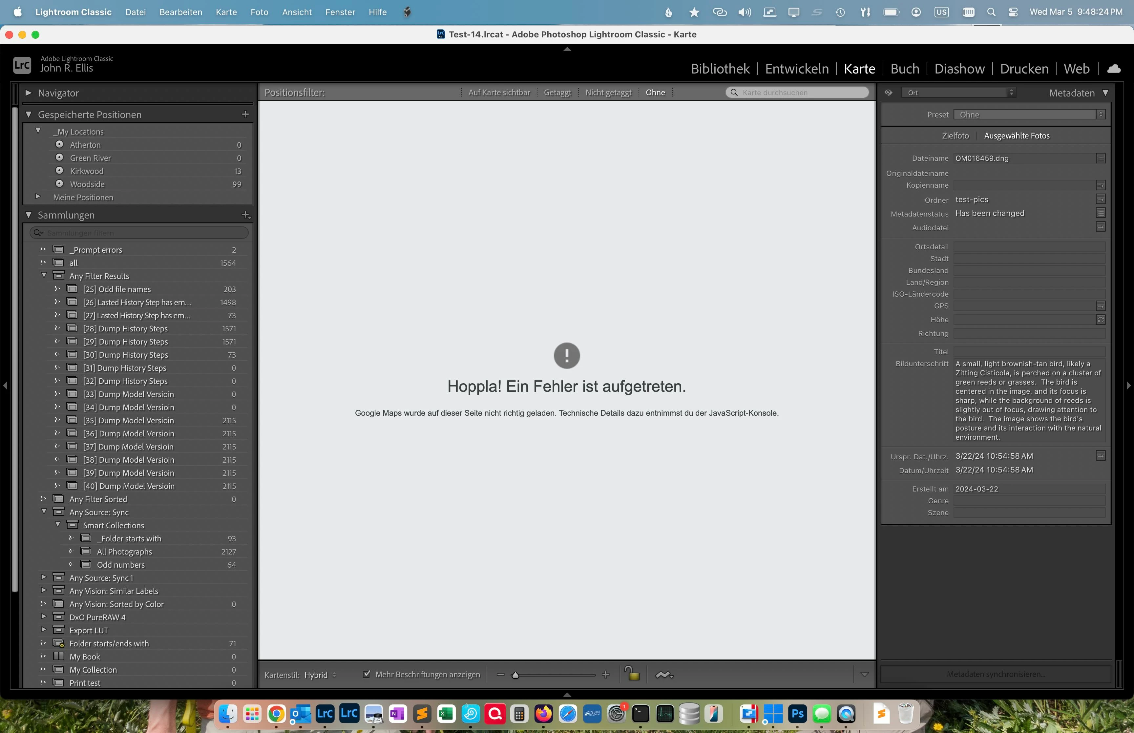Switch to the Entwickeln module

coord(797,69)
